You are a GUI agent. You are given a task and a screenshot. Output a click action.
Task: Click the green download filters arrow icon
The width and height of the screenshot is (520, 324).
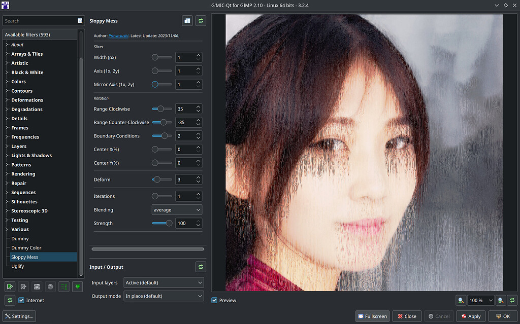[77, 286]
